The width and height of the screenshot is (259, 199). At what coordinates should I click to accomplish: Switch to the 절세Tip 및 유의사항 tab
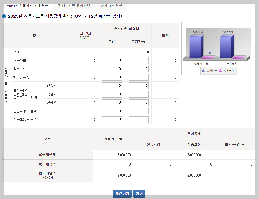coord(75,6)
